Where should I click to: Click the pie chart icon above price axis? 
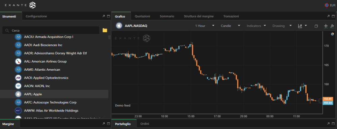click(333, 34)
